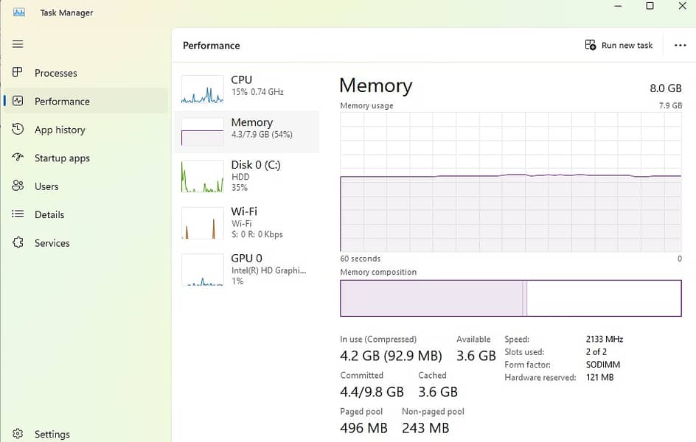The image size is (696, 442).
Task: Click the Users people icon
Action: click(18, 186)
